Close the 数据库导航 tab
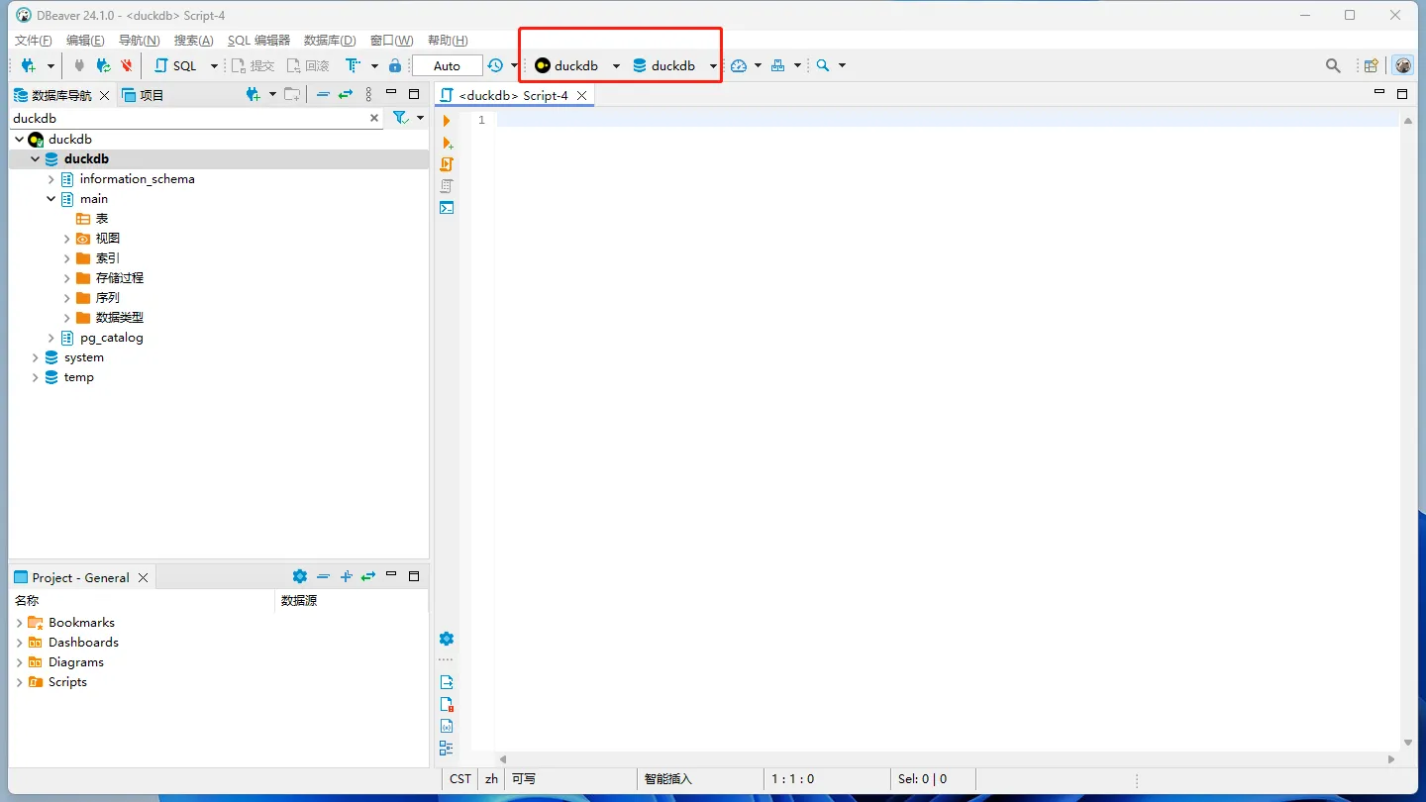Viewport: 1426px width, 802px height. coord(105,95)
